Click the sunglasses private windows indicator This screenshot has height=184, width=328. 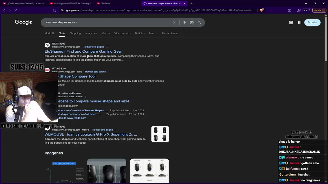(307, 10)
